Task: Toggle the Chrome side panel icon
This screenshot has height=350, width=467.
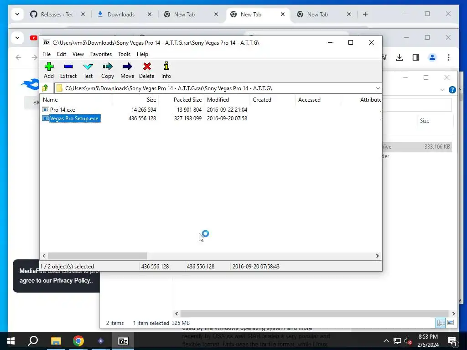Action: click(416, 57)
